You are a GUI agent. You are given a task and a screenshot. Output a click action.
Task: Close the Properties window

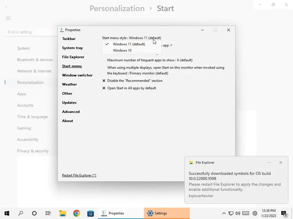[229, 30]
